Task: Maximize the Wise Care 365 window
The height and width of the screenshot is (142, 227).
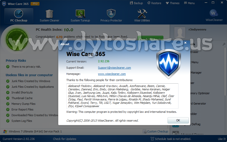Action: [213, 3]
